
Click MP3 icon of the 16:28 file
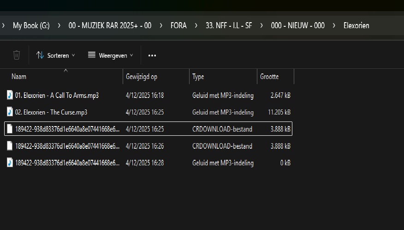[10, 163]
